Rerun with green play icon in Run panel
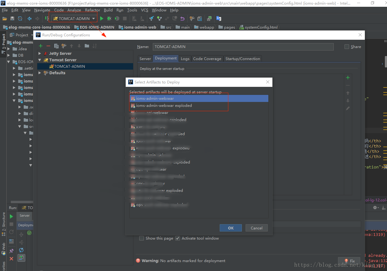387x271 pixels. click(11, 216)
